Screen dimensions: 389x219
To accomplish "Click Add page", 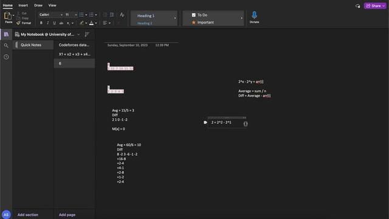I will click(x=67, y=215).
